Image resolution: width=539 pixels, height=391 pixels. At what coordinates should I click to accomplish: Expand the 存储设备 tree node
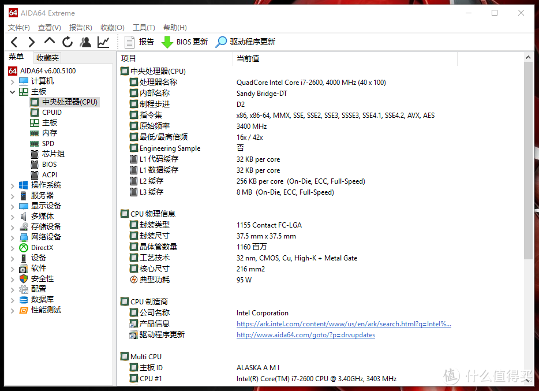point(12,227)
